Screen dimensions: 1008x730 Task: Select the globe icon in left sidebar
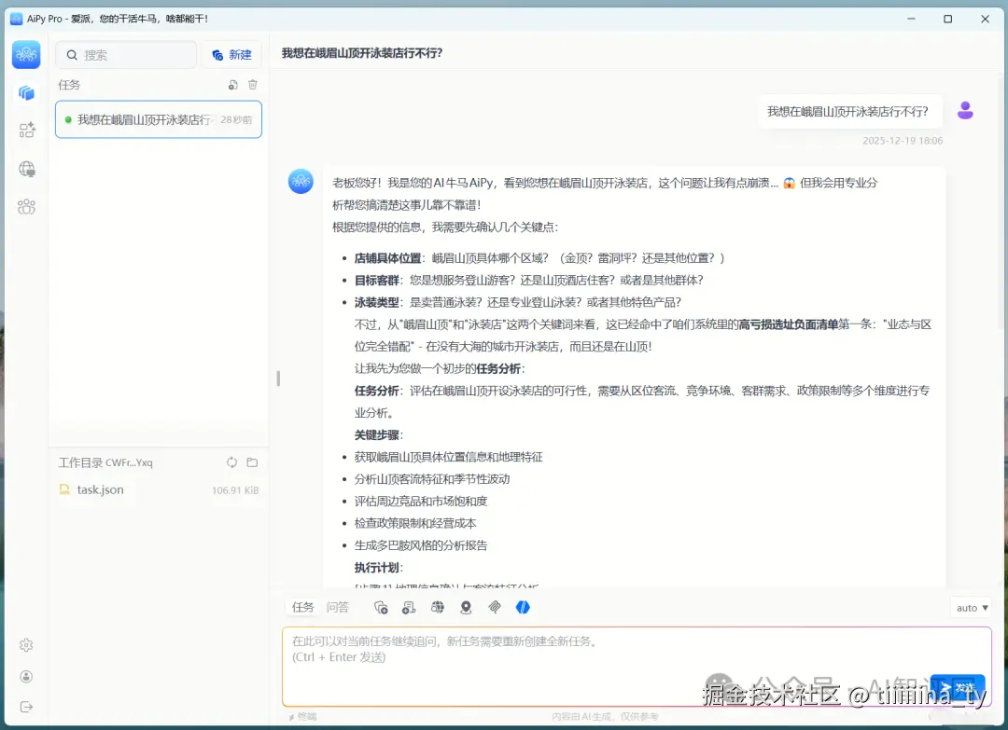(26, 170)
